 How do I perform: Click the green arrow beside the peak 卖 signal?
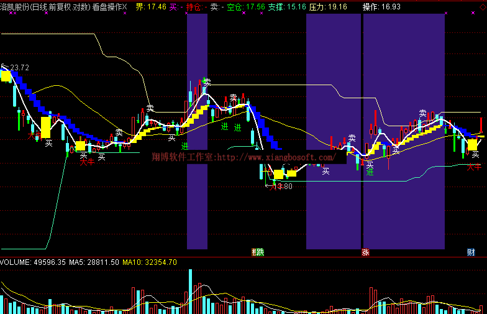click(x=204, y=81)
